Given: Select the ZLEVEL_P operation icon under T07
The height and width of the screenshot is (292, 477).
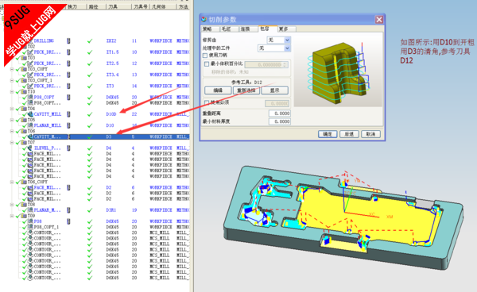Looking at the screenshot, I should [30, 148].
